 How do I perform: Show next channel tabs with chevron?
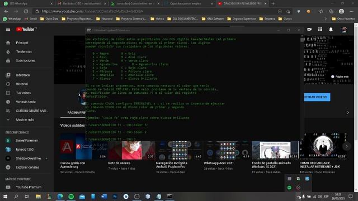tap(348, 113)
